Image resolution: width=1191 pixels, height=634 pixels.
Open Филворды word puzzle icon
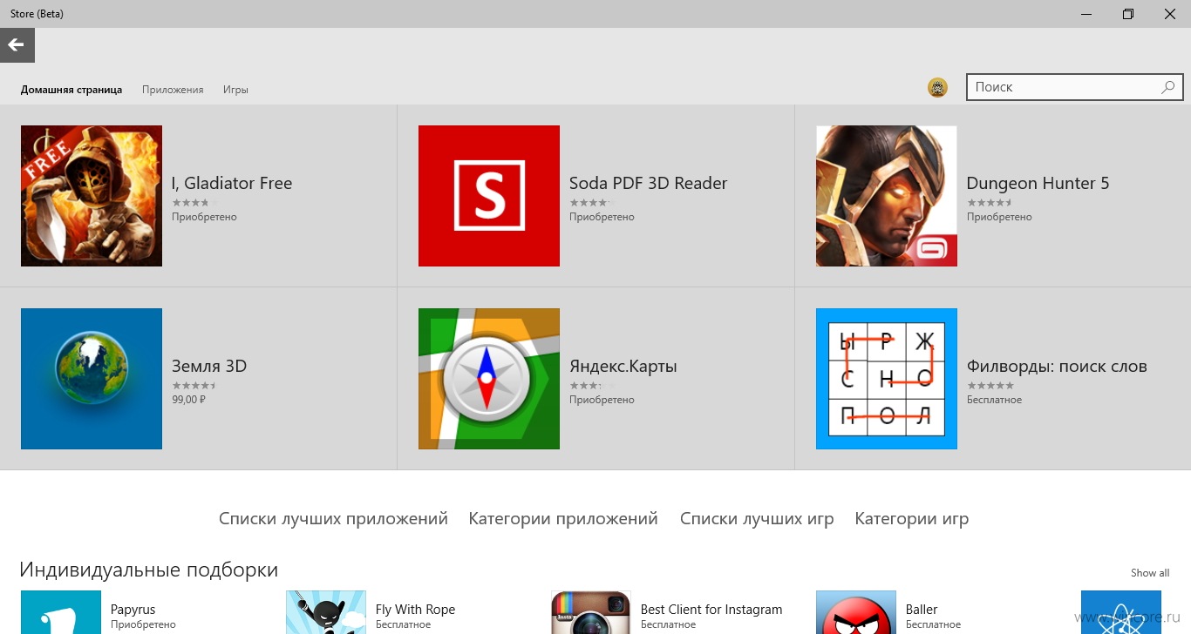pyautogui.click(x=887, y=379)
